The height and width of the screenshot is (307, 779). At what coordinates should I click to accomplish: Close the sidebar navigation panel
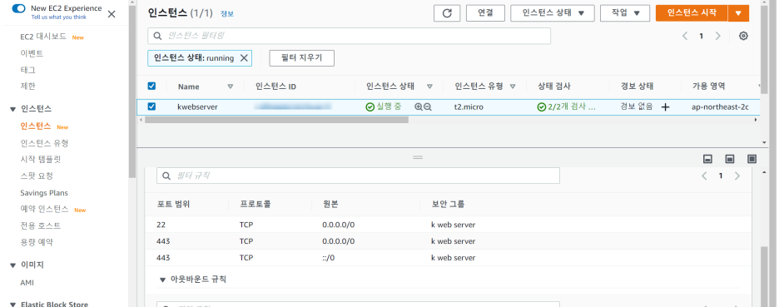[112, 14]
